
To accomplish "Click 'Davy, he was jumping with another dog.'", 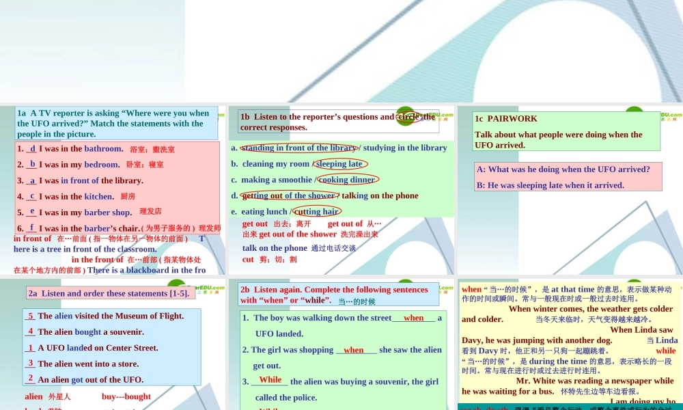I will click(x=537, y=340).
